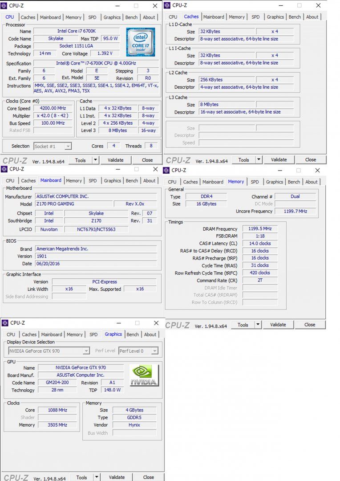Click the L2 Cache size 256 KBytes in the Caches window
340x481 pixels.
[227, 79]
